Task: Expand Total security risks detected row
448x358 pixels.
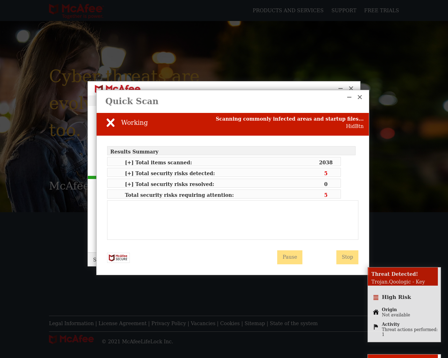Action: pos(224,173)
